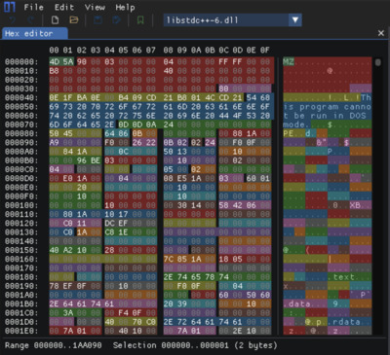The width and height of the screenshot is (390, 355).
Task: Select the Hex editor tab
Action: [x=35, y=33]
